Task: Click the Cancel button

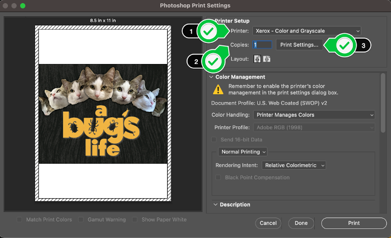Action: pos(268,223)
